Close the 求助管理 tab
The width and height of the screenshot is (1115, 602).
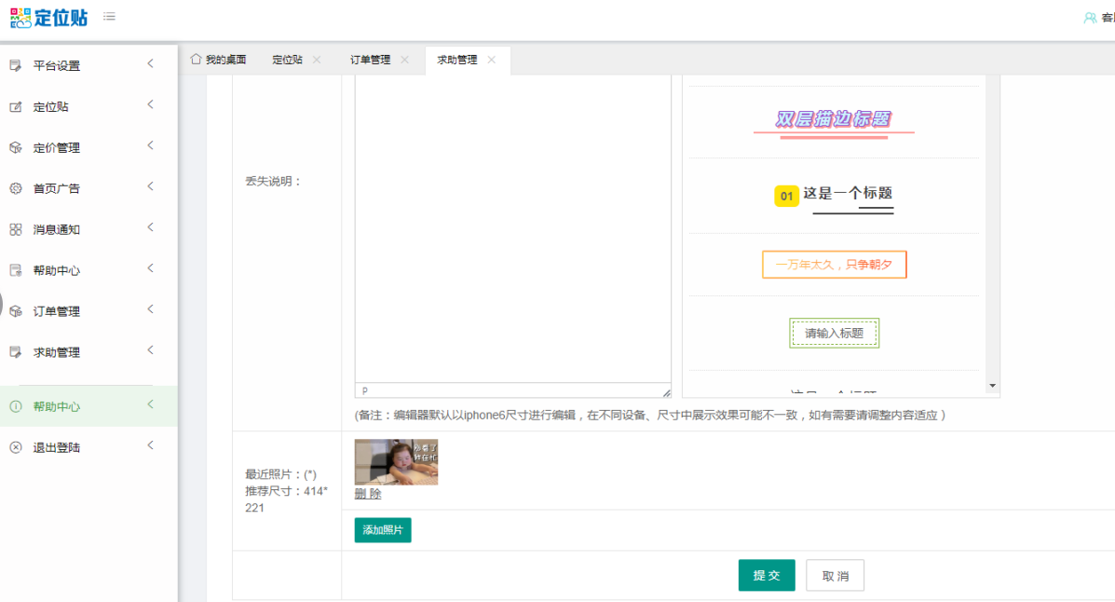pyautogui.click(x=492, y=60)
